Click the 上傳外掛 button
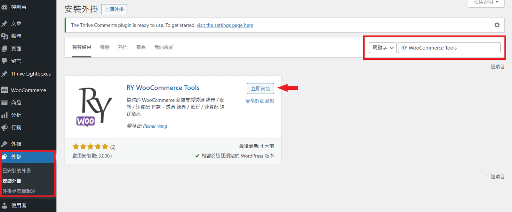The image size is (512, 212). click(x=114, y=9)
